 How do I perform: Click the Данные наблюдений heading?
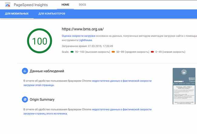click(x=47, y=71)
